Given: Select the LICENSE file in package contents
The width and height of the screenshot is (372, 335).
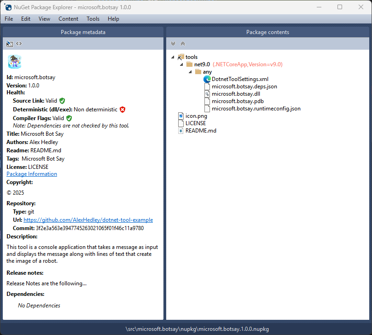Looking at the screenshot, I should tap(196, 123).
